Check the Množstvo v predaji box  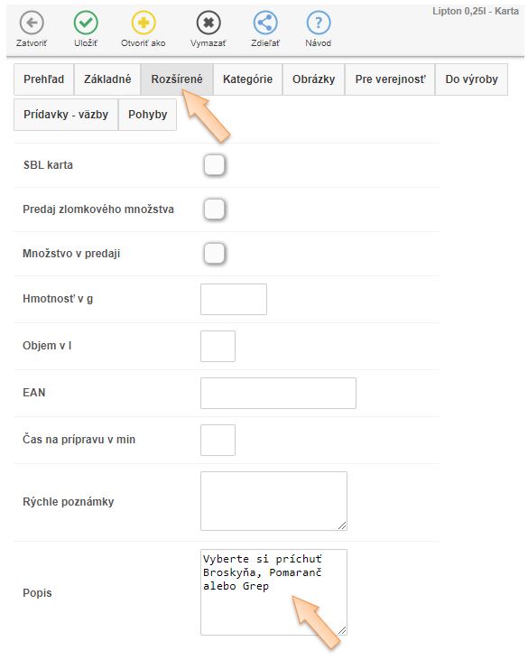[215, 253]
